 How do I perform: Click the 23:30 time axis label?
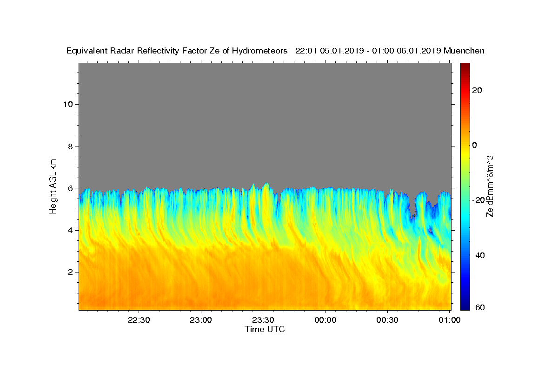263,320
